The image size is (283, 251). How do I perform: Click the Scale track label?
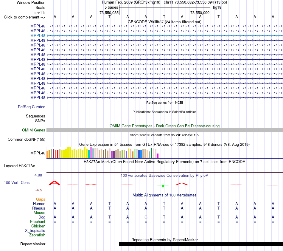[40, 7]
